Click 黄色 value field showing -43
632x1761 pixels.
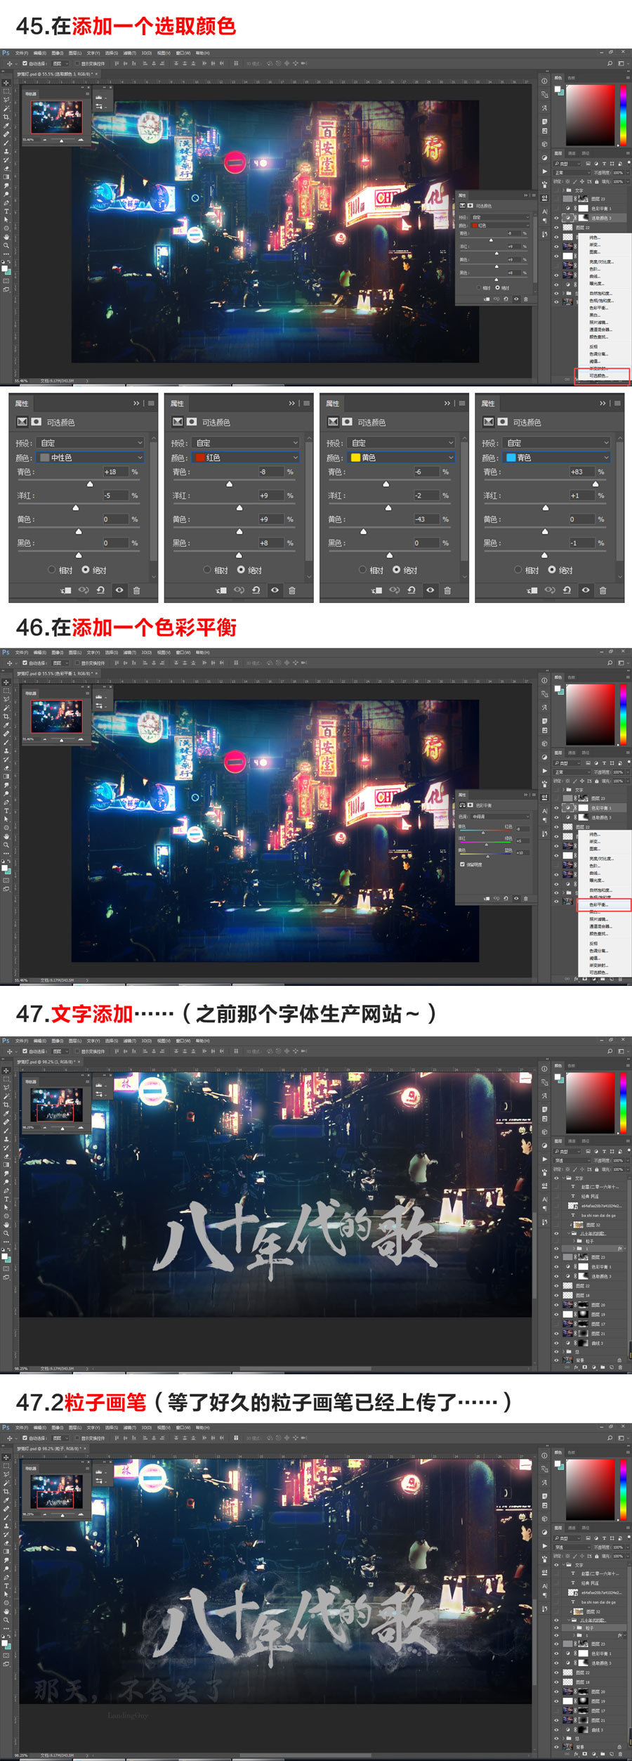point(426,519)
